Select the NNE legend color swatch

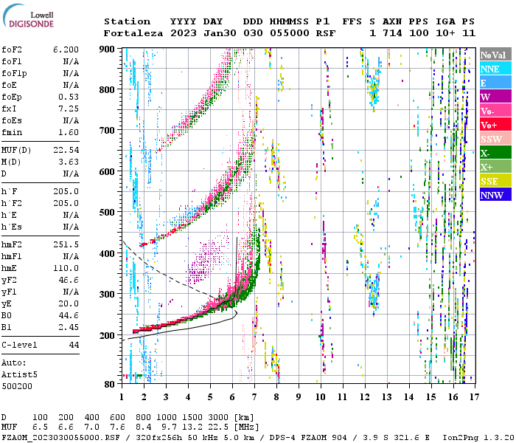point(495,69)
